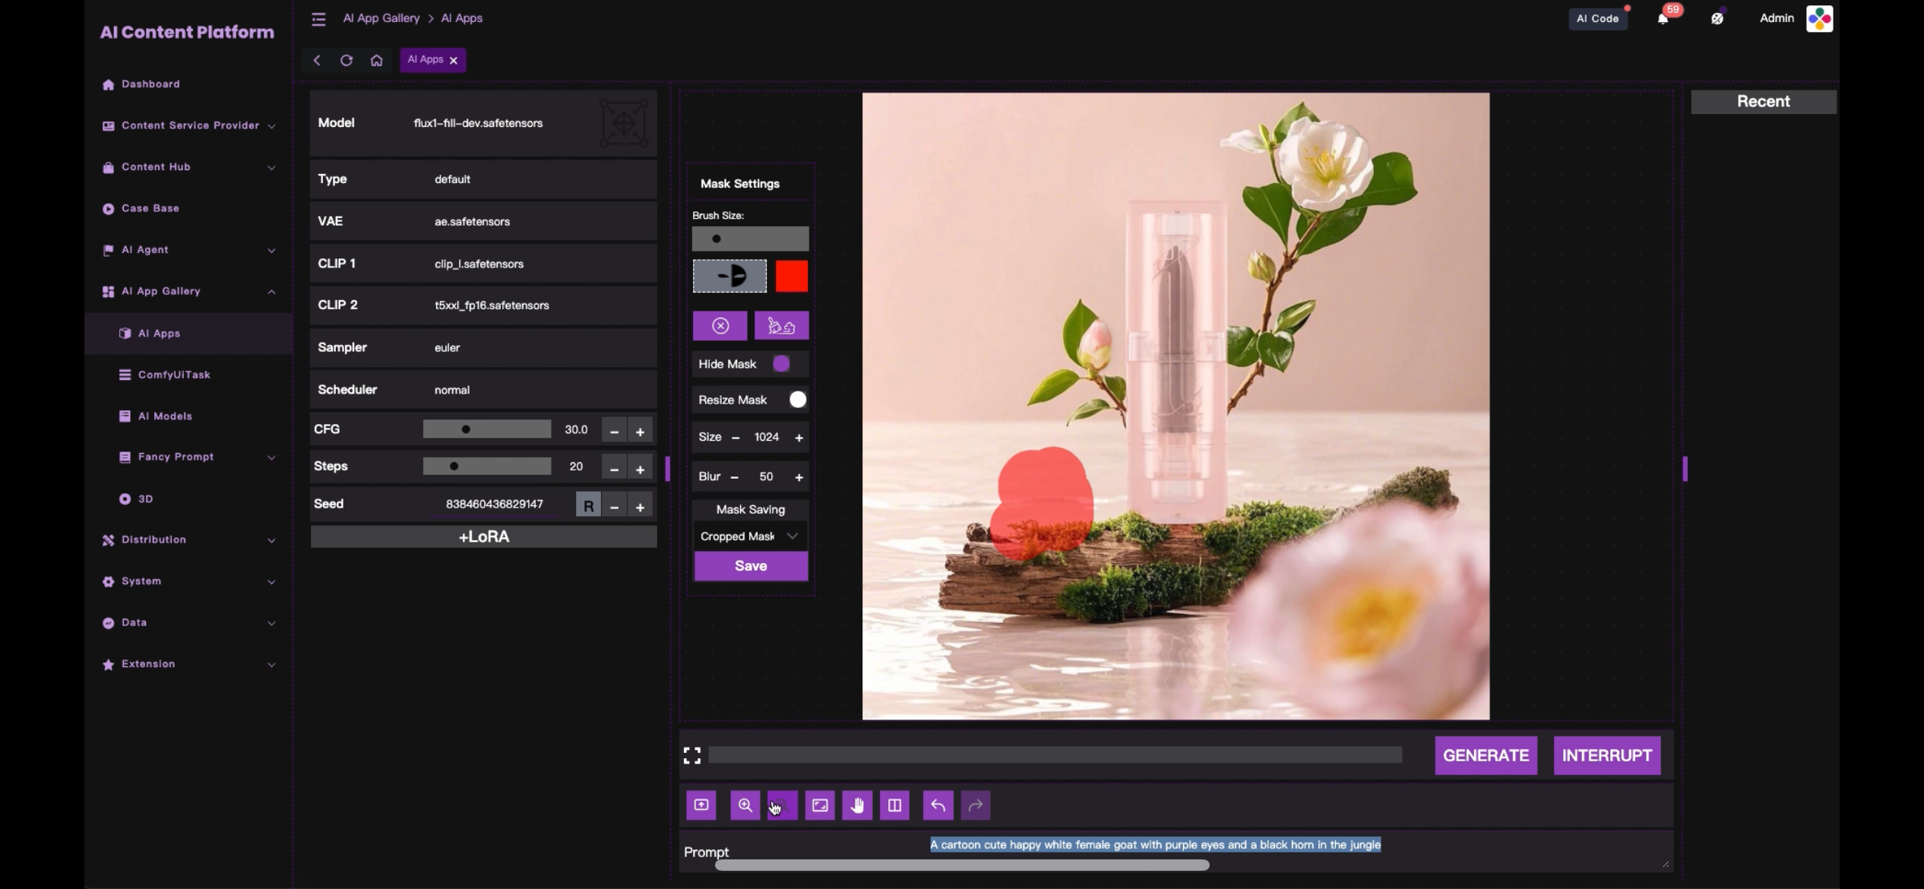Toggle the Resize Mask switch
The width and height of the screenshot is (1924, 889).
(796, 400)
